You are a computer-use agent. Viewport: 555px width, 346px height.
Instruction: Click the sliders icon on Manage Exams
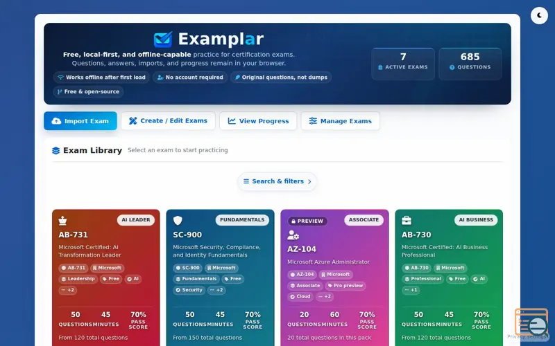(313, 121)
